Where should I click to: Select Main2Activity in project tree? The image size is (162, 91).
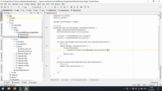click(x=24, y=35)
